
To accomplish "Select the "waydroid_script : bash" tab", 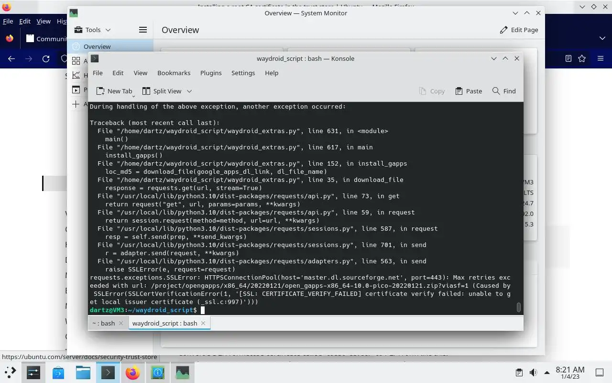I will (164, 323).
